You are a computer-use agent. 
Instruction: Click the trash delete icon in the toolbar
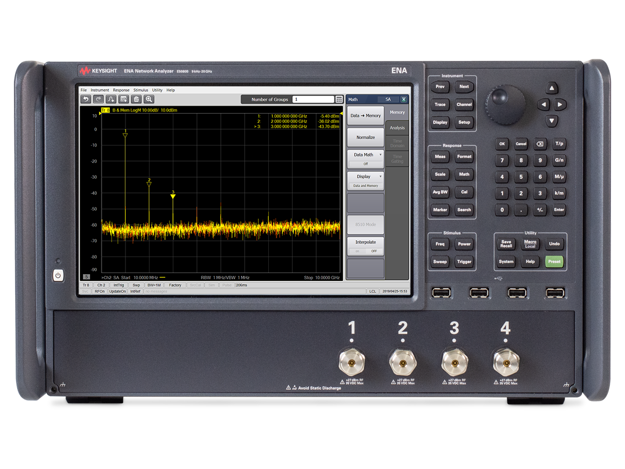(x=136, y=99)
